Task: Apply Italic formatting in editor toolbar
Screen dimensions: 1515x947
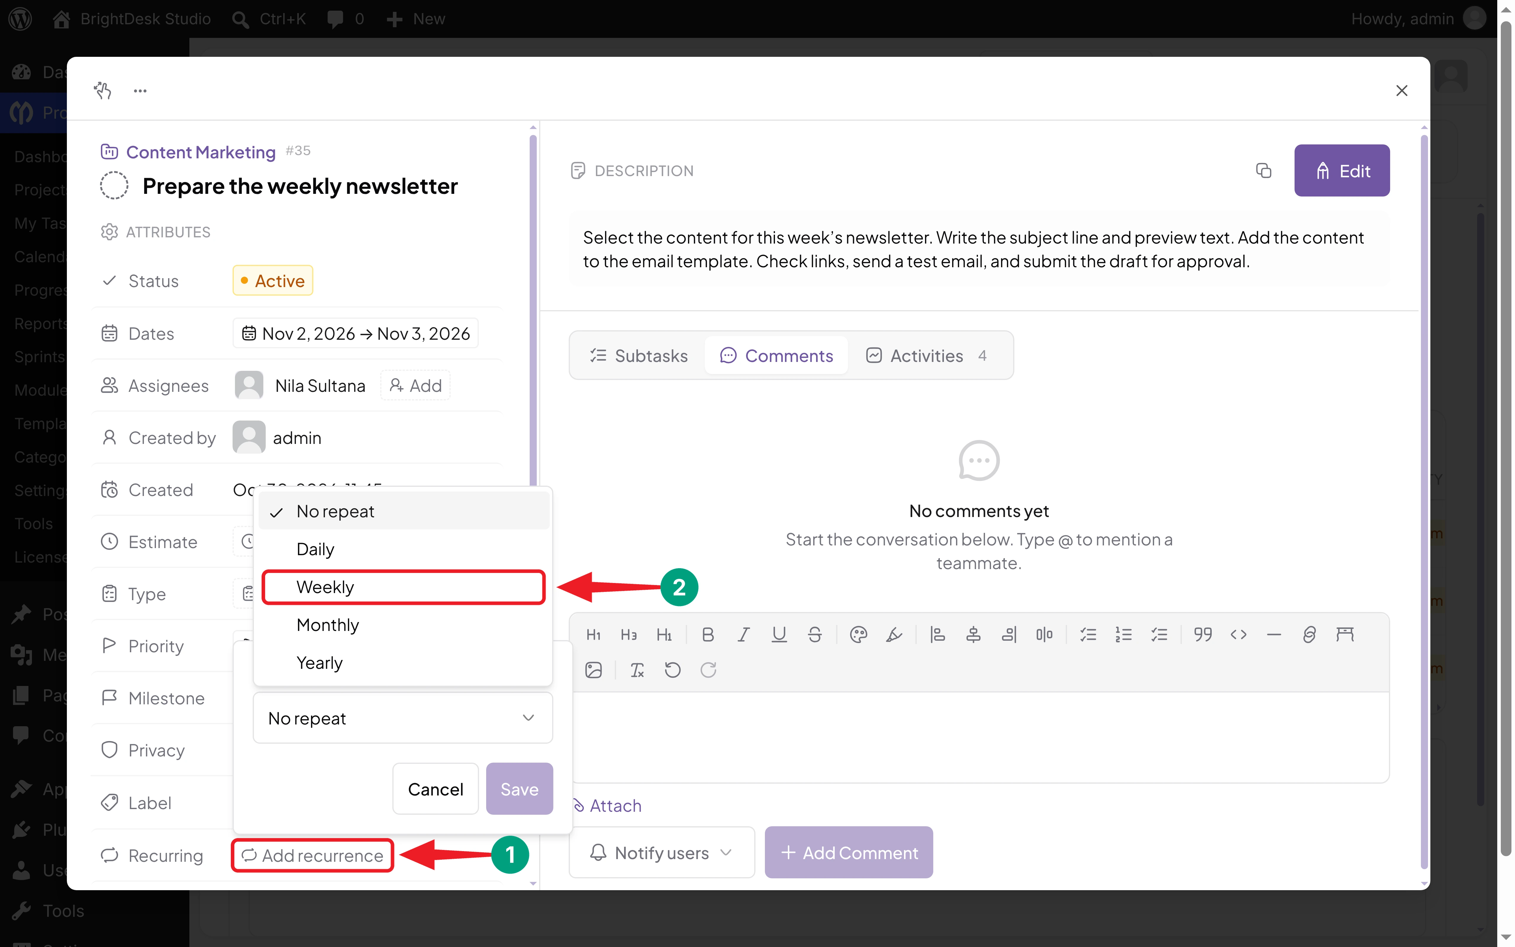Action: pos(743,634)
